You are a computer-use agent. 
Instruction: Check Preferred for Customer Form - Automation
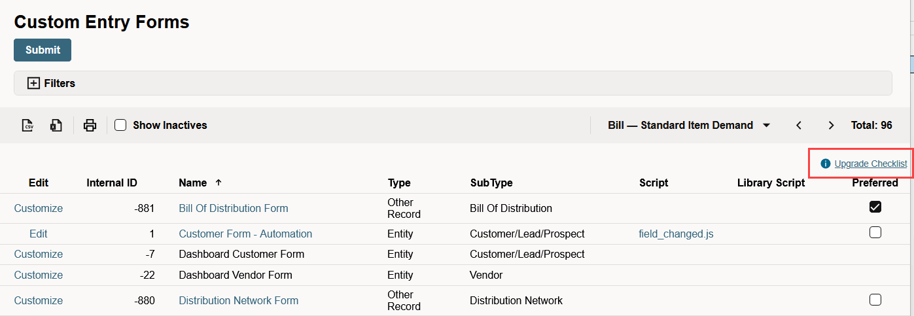875,232
